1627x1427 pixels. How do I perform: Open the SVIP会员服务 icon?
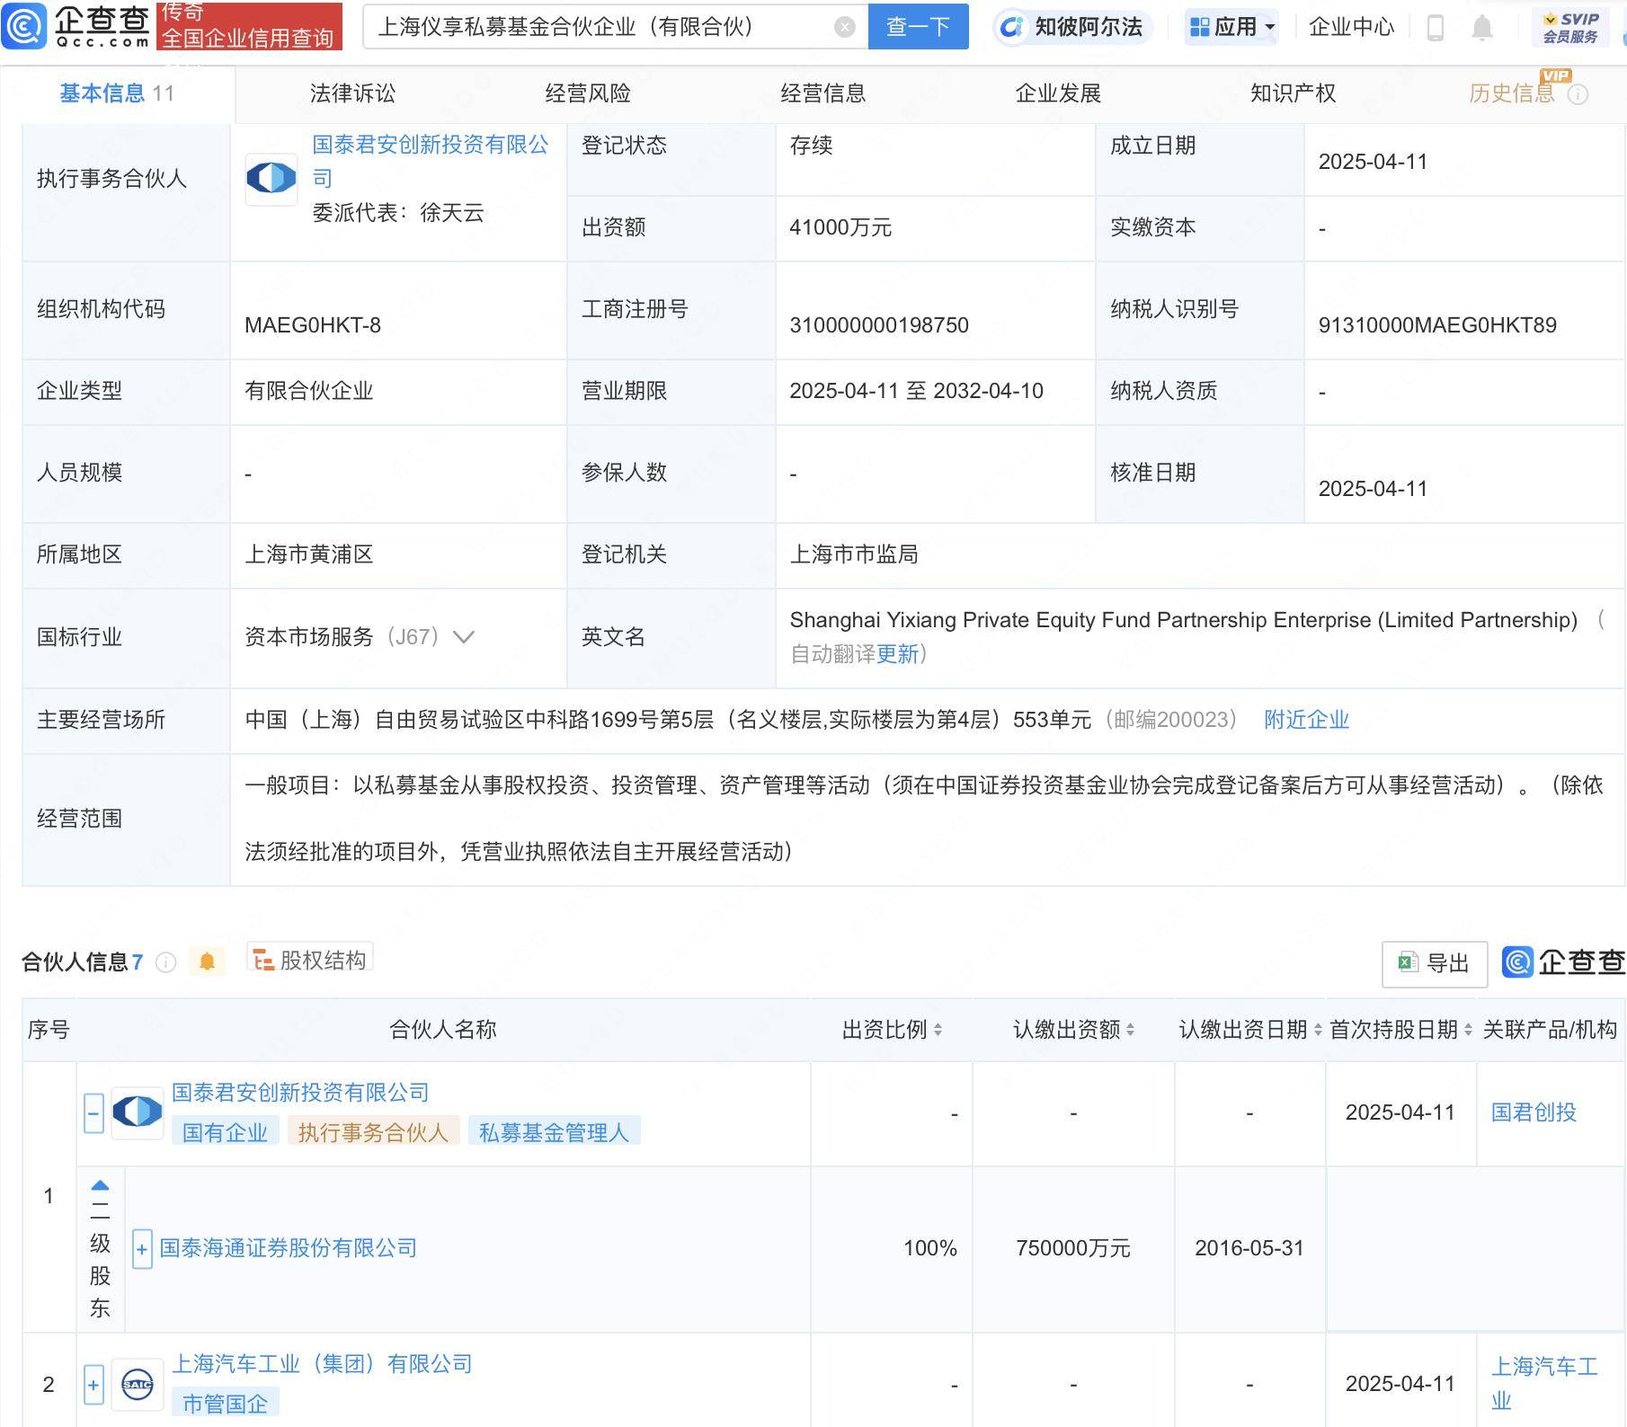[x=1569, y=25]
